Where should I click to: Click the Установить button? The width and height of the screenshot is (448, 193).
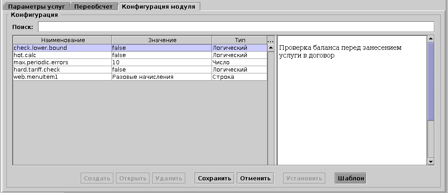click(x=304, y=178)
